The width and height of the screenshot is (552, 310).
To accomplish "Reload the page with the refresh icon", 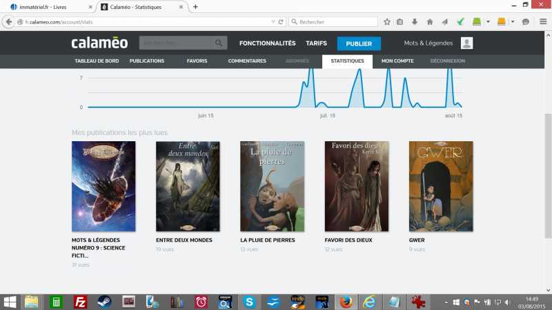I will [281, 21].
